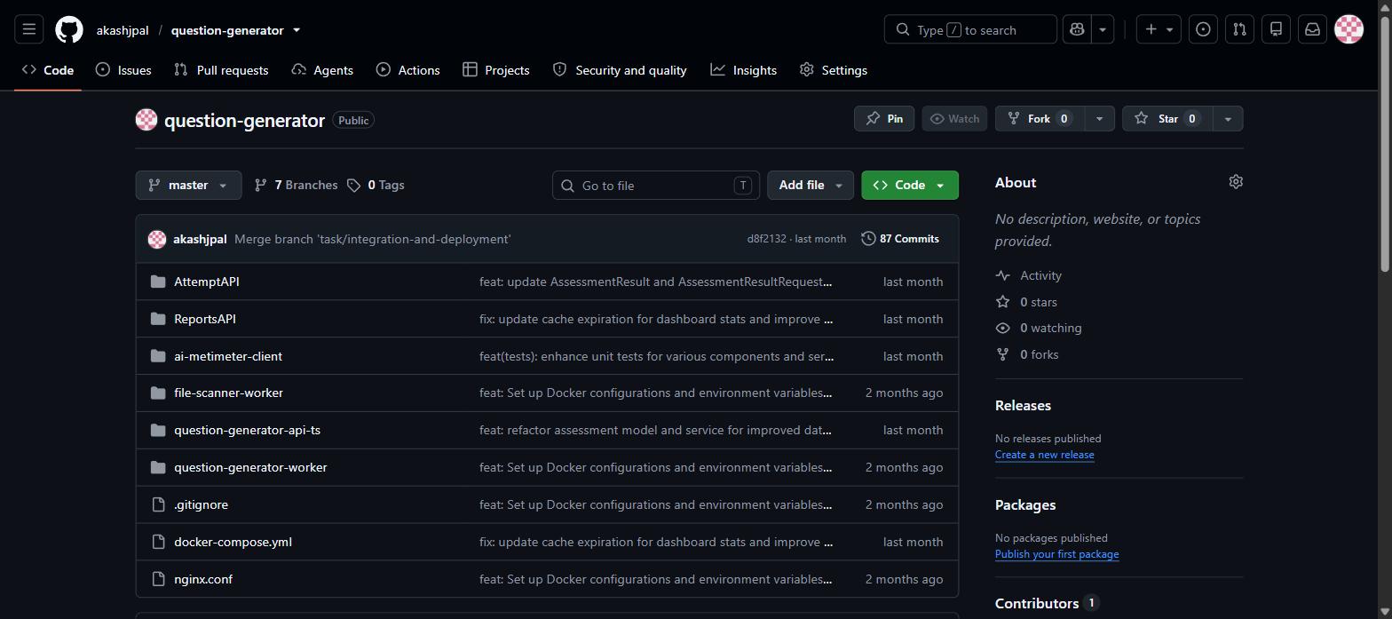Open Copilot dropdown arrow in header
1392x619 pixels.
click(x=1103, y=29)
